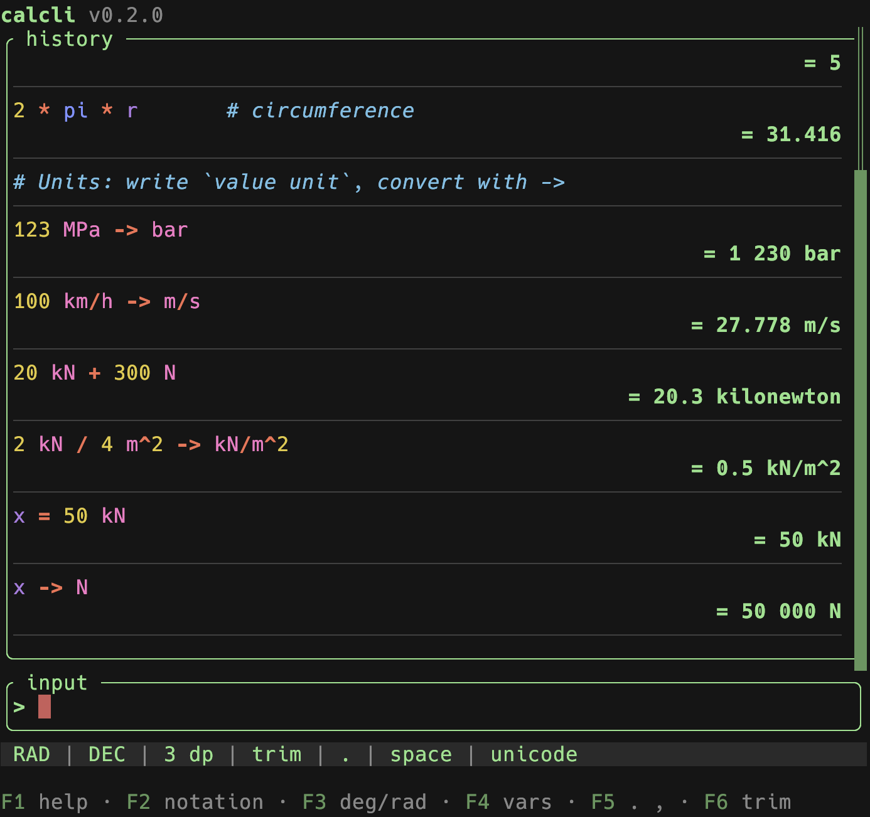
Task: Select result '= 5' at top
Action: point(822,63)
